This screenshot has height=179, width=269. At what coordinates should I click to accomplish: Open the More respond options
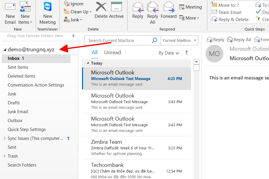click(x=189, y=18)
